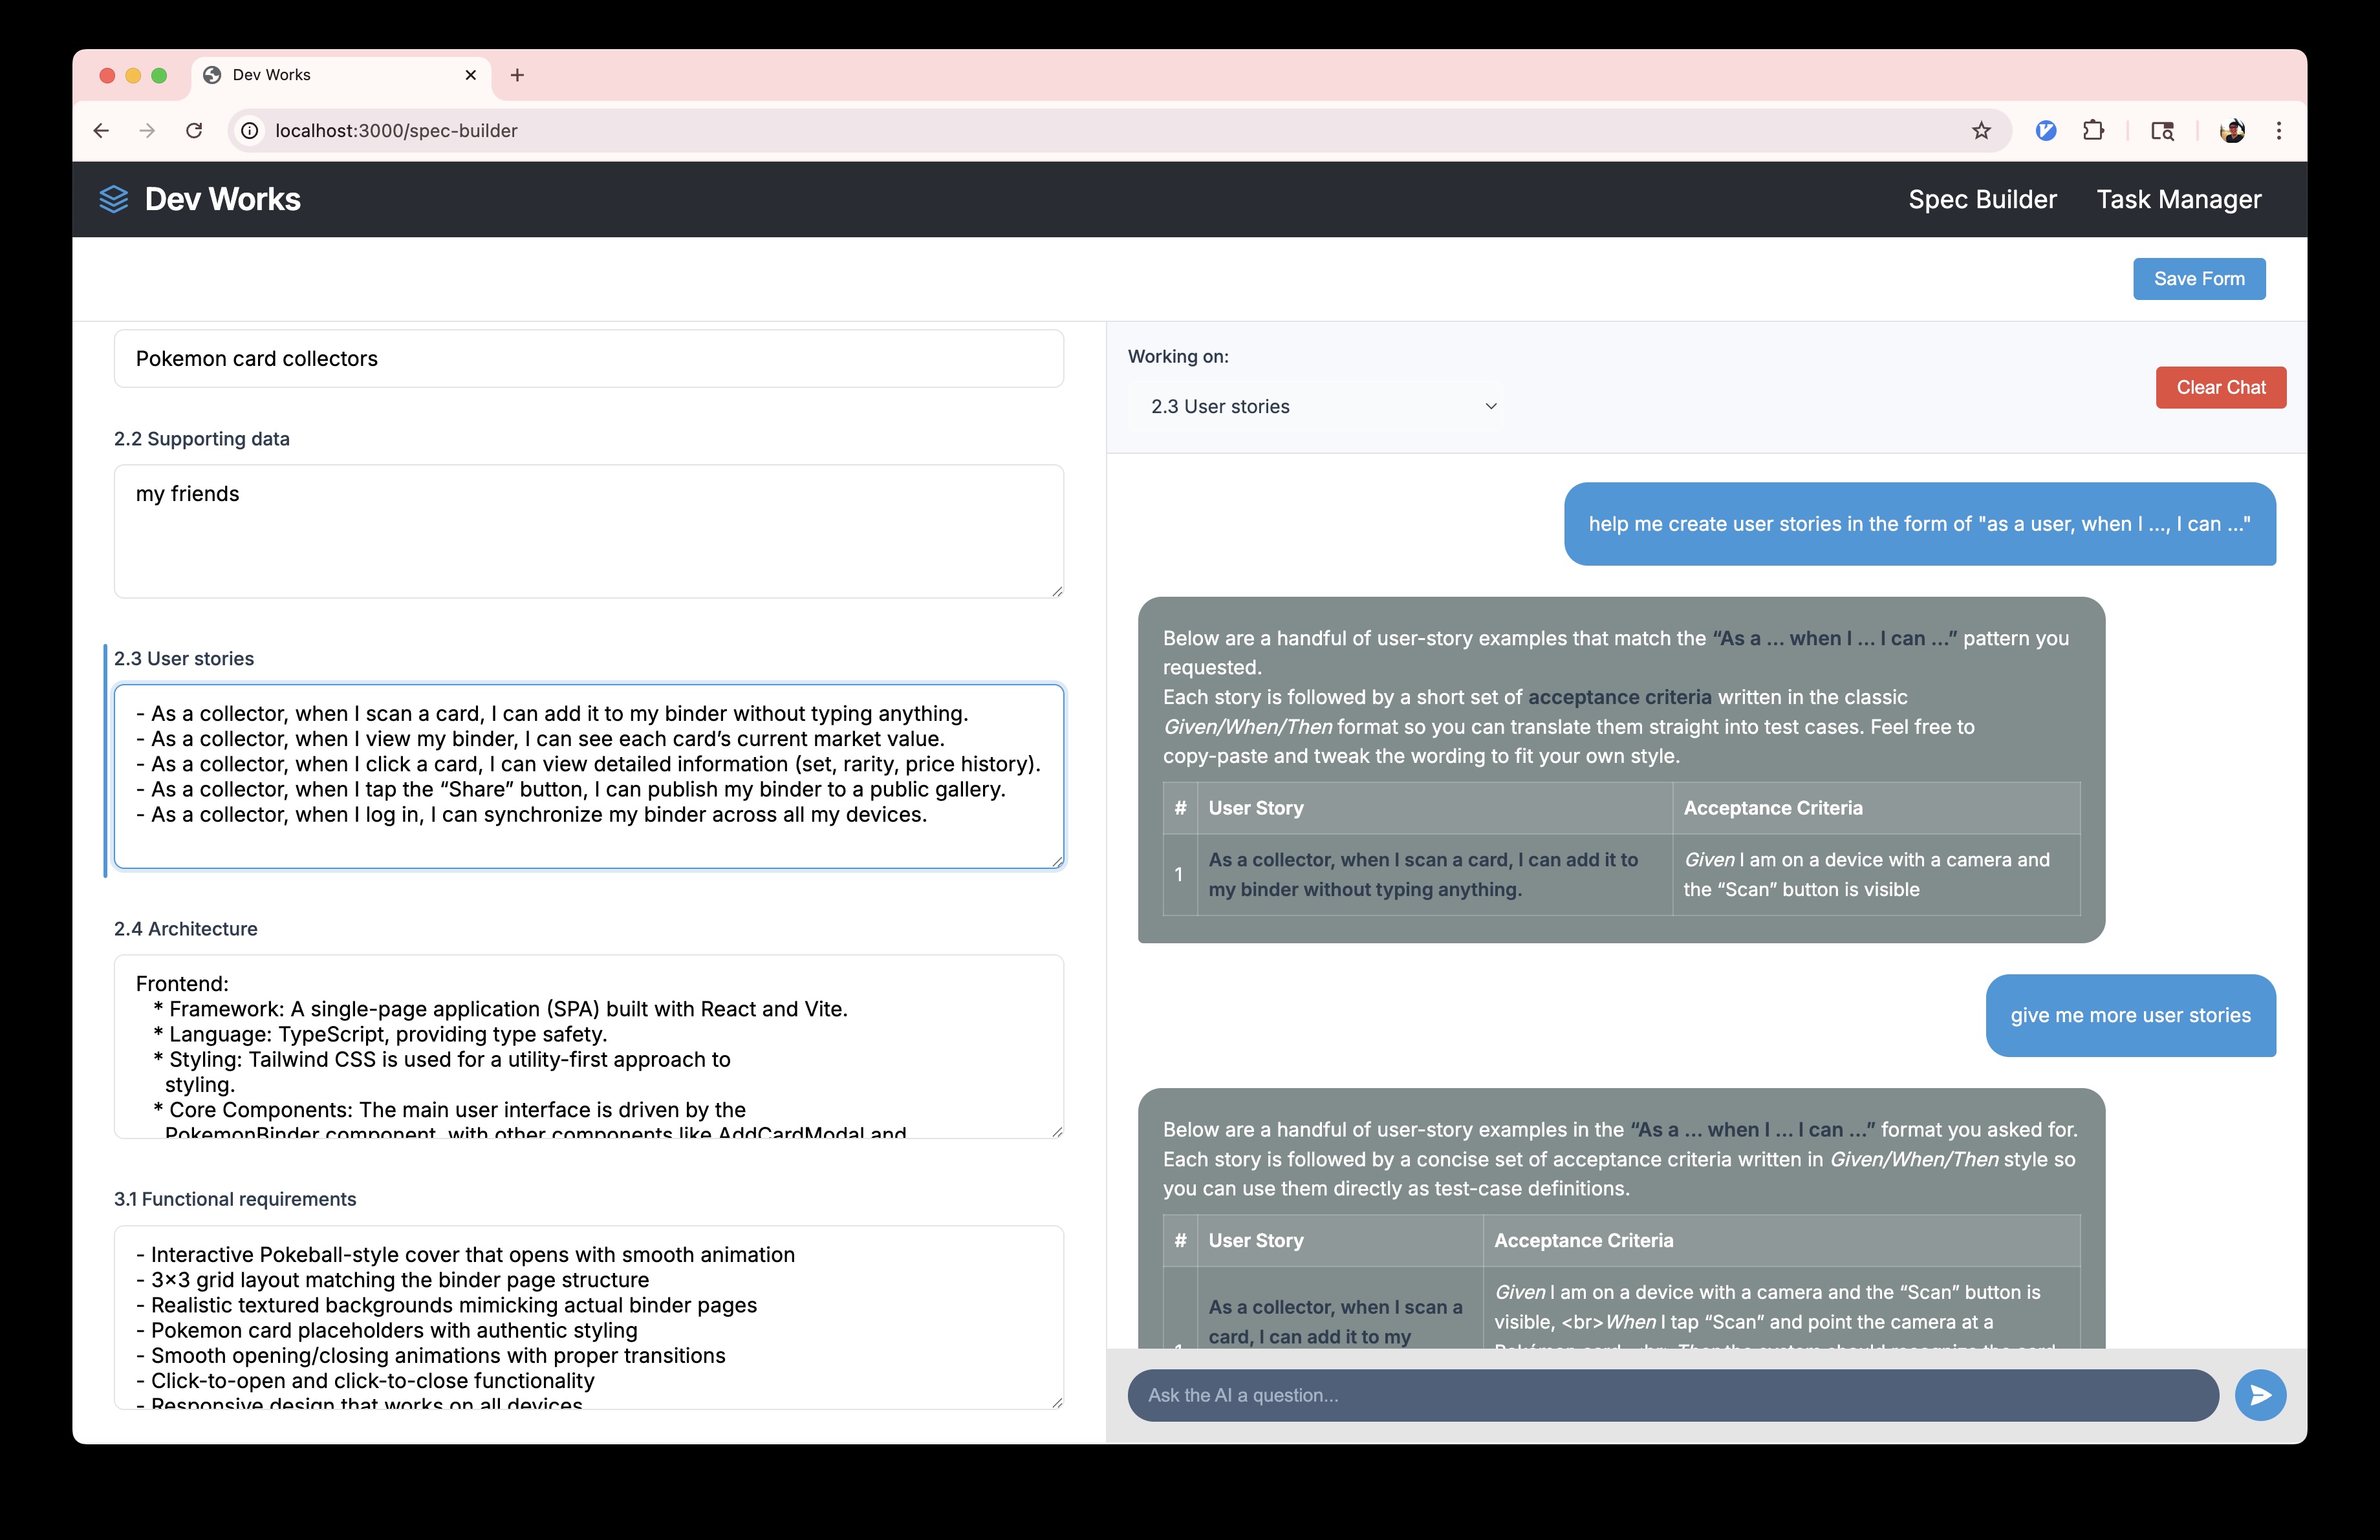The image size is (2380, 1540).
Task: Click the Dev Works layers logo icon
Action: pos(114,199)
